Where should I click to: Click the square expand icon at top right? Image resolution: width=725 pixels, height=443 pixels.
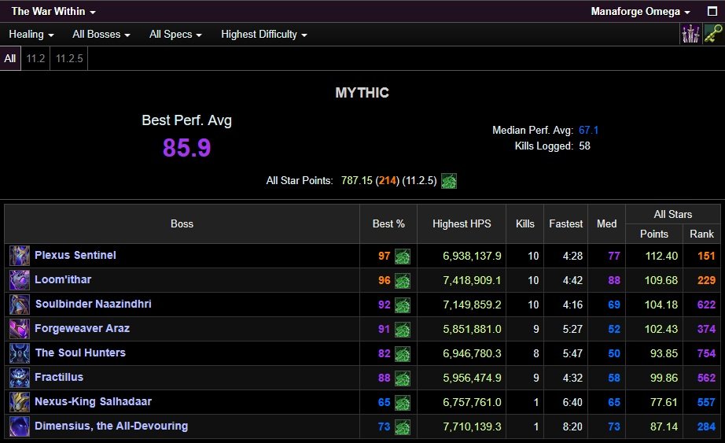click(712, 12)
